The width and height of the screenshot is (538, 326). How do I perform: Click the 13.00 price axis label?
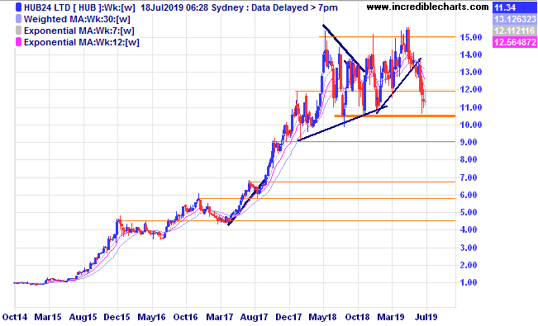tap(470, 72)
